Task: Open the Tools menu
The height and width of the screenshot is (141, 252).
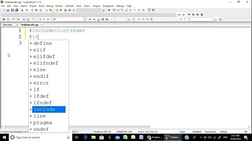Action: [79, 6]
